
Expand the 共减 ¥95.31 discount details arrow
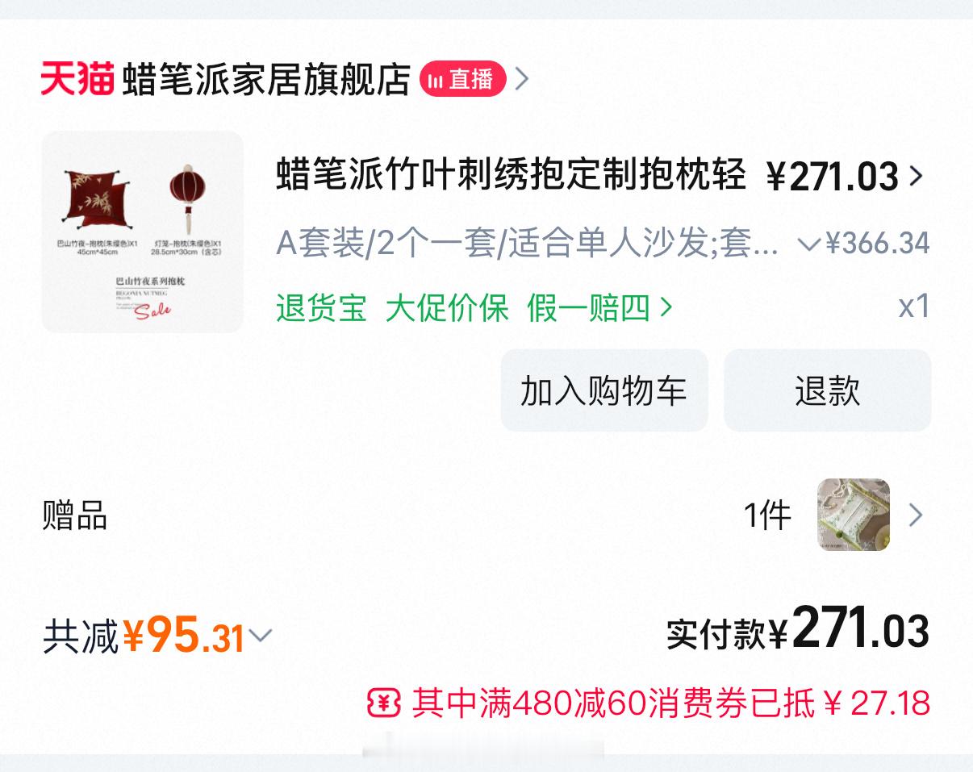click(260, 636)
